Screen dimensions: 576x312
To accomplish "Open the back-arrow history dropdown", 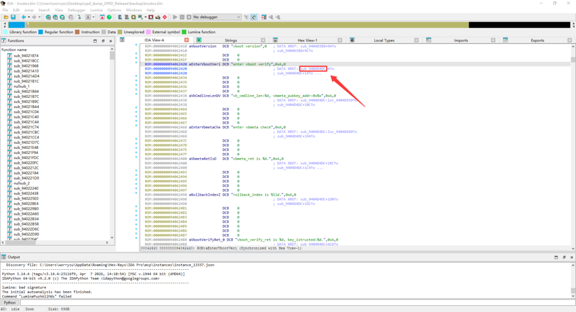I will coord(29,17).
